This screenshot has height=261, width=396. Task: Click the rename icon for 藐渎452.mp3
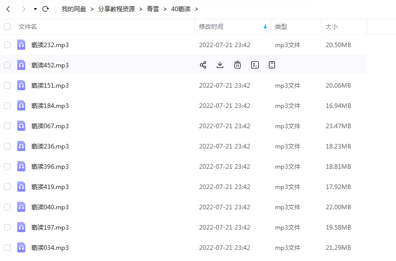coord(255,65)
